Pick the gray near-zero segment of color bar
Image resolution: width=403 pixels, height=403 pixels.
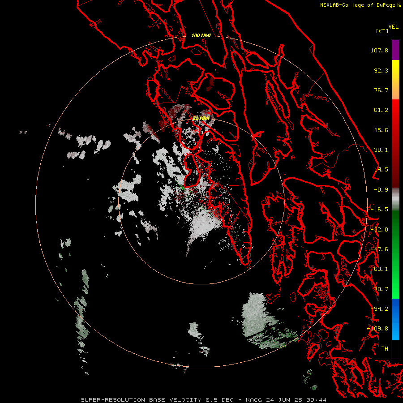tap(395, 199)
